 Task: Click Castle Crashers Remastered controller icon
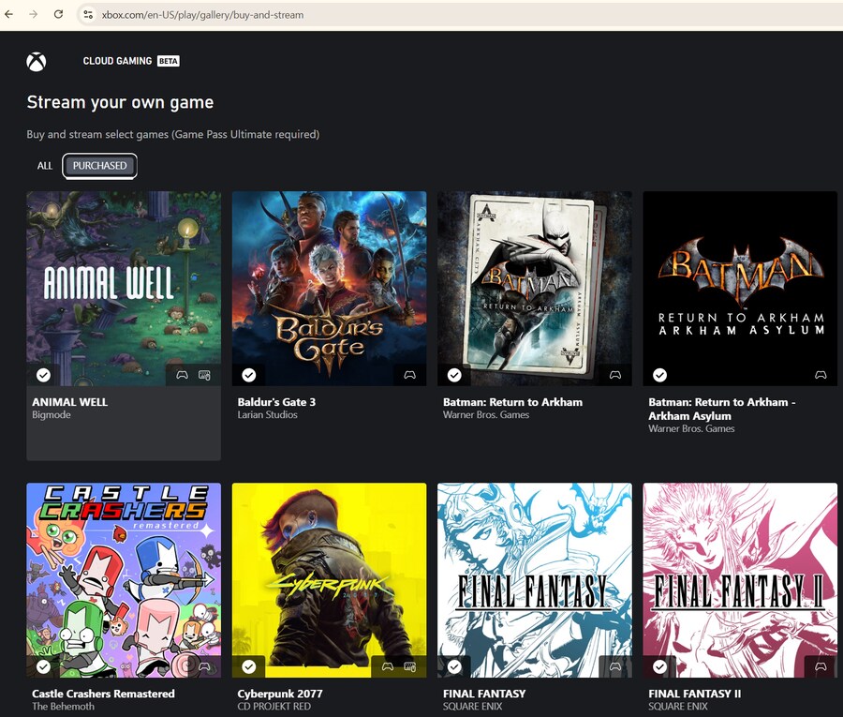(204, 666)
